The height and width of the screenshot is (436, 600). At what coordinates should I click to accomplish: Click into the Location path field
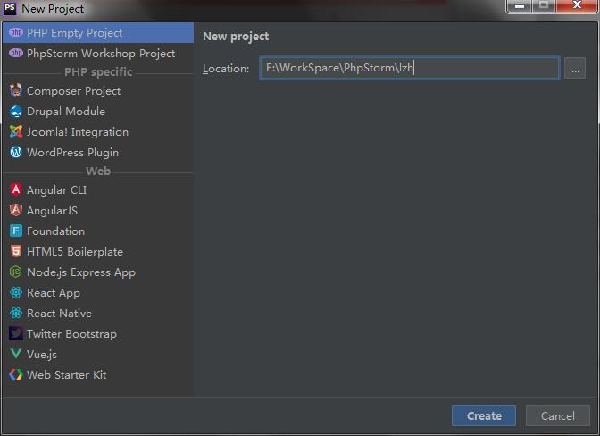410,68
